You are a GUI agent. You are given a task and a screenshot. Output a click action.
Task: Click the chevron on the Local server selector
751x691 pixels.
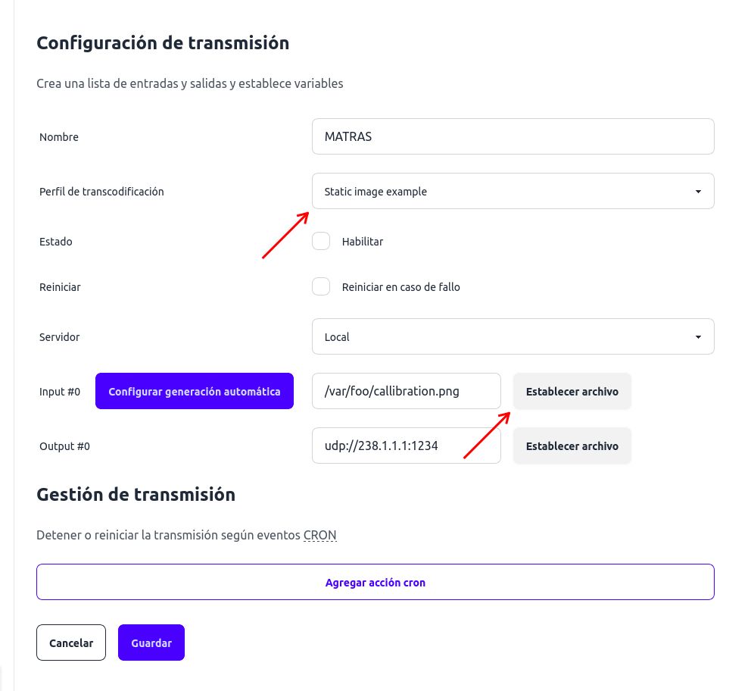click(x=697, y=336)
